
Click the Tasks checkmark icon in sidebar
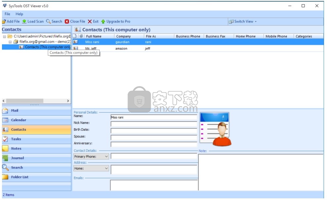pyautogui.click(x=5, y=139)
